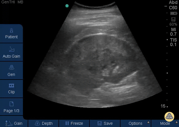
Task: Select the Gen optimization setting
Action: point(11,71)
